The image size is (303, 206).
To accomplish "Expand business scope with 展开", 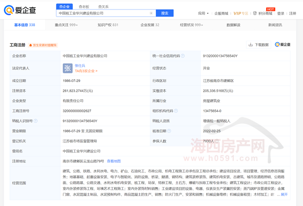I will (284, 195).
